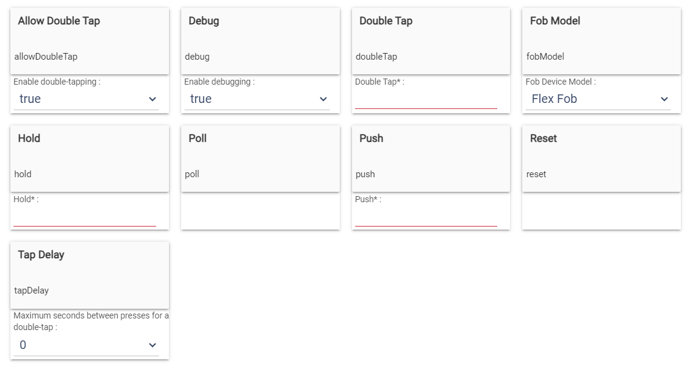Click the '0' value in Tap Delay
The height and width of the screenshot is (366, 690).
click(x=20, y=344)
